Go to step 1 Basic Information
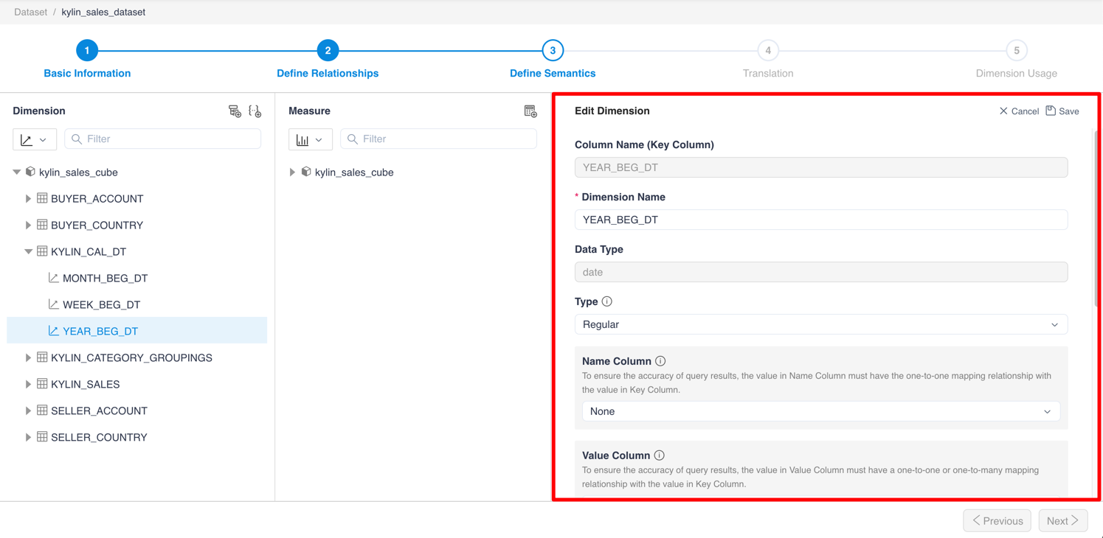The height and width of the screenshot is (538, 1103). (87, 51)
